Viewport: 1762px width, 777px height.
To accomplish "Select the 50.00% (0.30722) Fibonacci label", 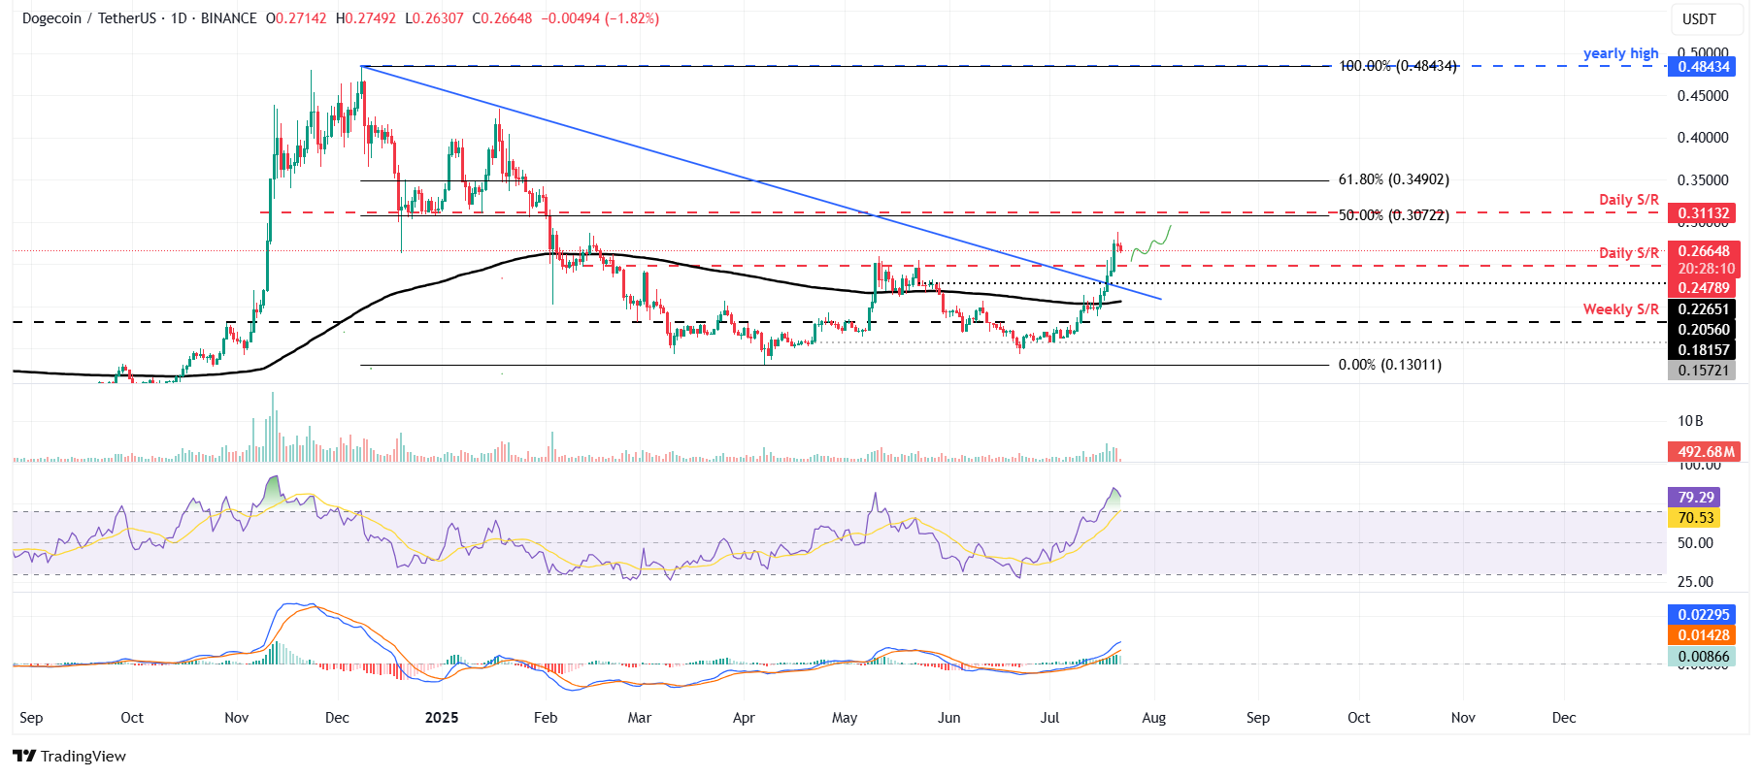I will pos(1393,215).
